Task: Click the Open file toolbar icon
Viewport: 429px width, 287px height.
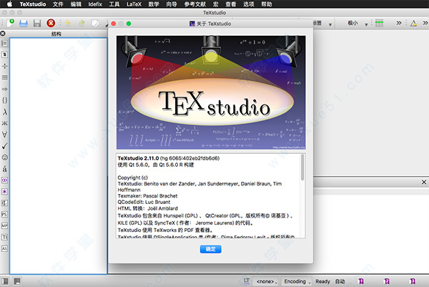Action: (x=24, y=24)
